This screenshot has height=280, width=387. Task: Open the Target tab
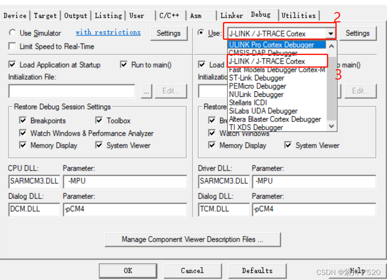(45, 16)
